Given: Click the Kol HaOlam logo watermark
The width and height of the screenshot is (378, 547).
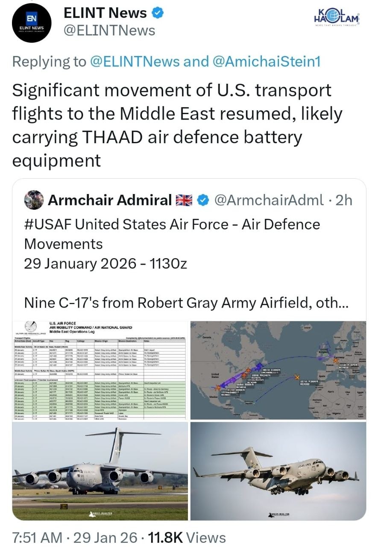Looking at the screenshot, I should click(337, 18).
